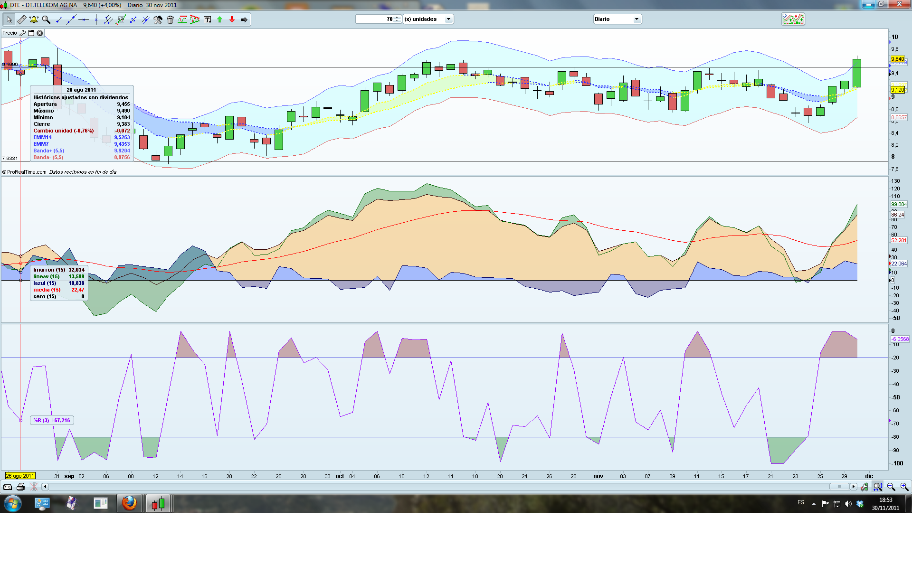Viewport: 912px width, 585px height.
Task: Expand the Diario timeframe dropdown
Action: coord(636,19)
